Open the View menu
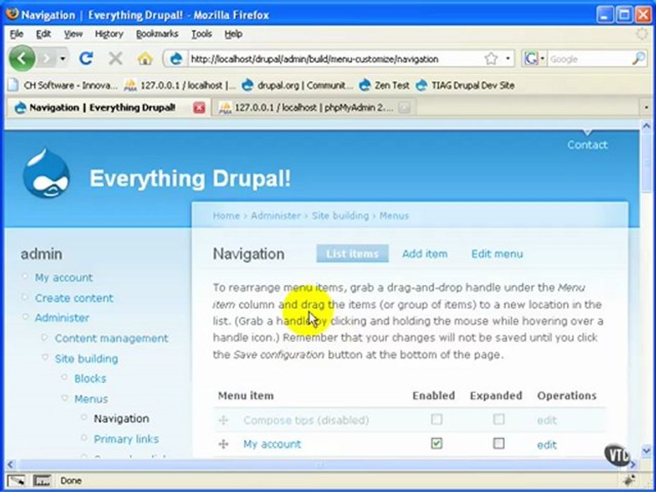Image resolution: width=656 pixels, height=492 pixels. (x=73, y=34)
